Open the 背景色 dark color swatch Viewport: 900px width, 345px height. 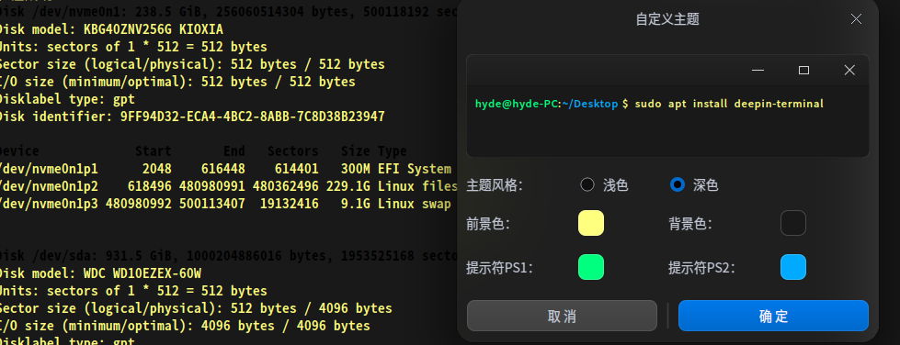[793, 223]
